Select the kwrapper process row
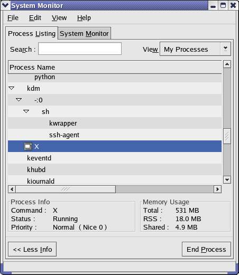Screen dimensions: 239x275 pos(115,123)
